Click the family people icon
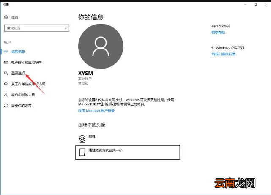Image resolution: width=271 pixels, height=195 pixels. pyautogui.click(x=6, y=95)
